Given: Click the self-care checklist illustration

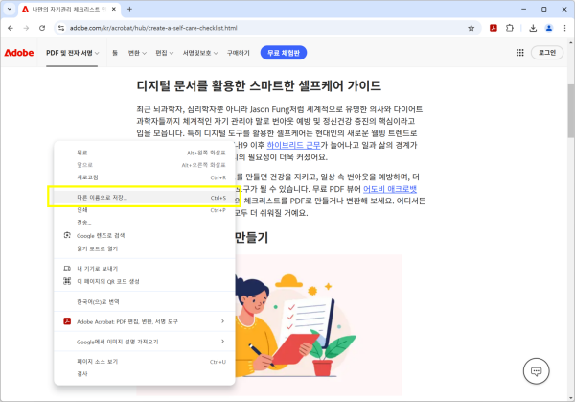Looking at the screenshot, I should coord(318,325).
